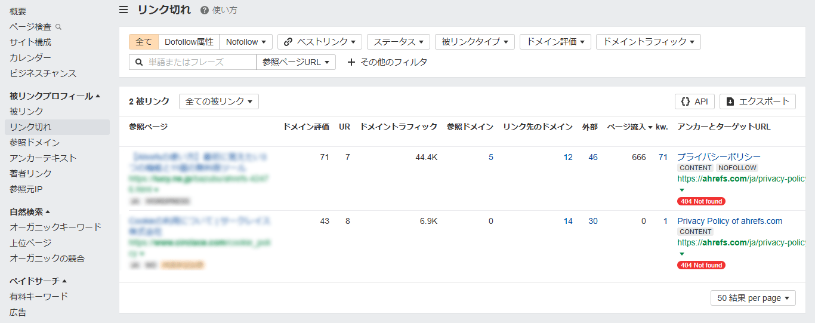Open the 50 結果 per page dropdown
This screenshot has width=815, height=323.
coord(753,298)
